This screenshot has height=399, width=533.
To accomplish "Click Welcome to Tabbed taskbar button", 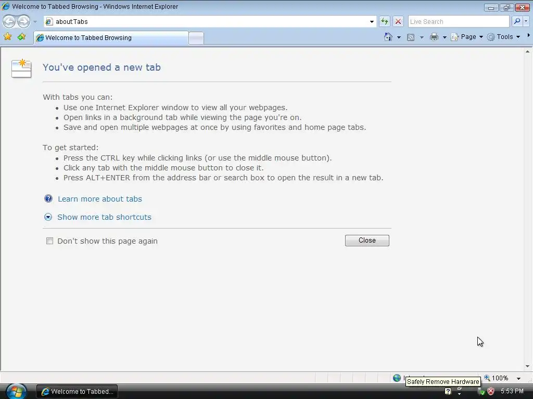I will click(x=77, y=392).
